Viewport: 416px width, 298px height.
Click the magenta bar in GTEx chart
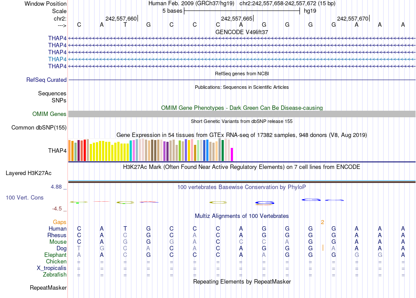(x=232, y=154)
